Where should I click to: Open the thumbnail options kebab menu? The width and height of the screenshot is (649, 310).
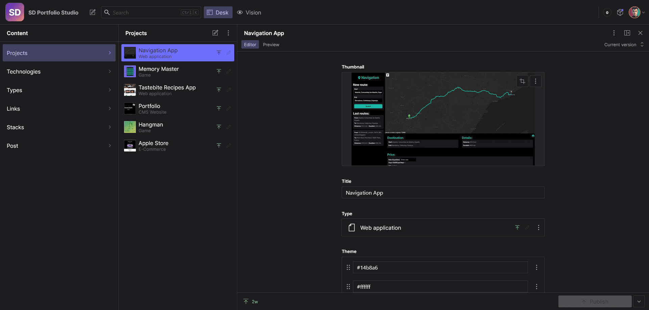535,81
